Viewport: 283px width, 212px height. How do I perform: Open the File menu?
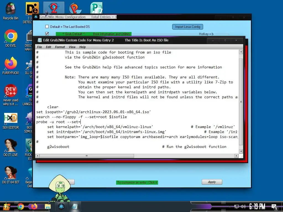tap(39, 47)
